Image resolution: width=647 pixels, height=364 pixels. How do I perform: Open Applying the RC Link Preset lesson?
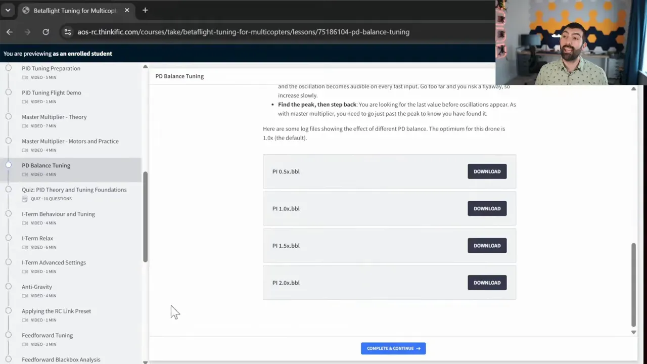[x=56, y=311]
